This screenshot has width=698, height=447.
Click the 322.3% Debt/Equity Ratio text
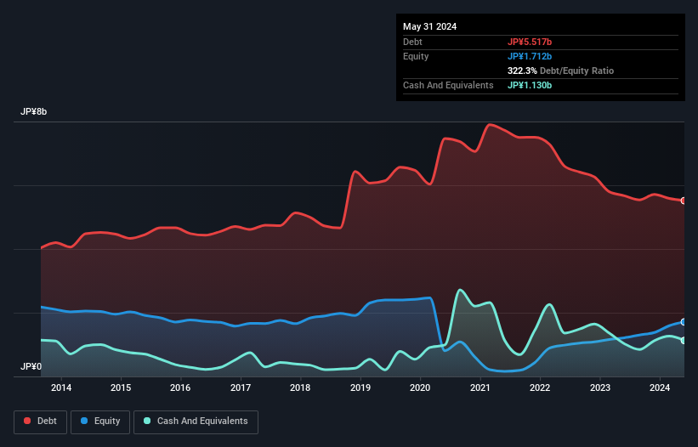point(560,71)
